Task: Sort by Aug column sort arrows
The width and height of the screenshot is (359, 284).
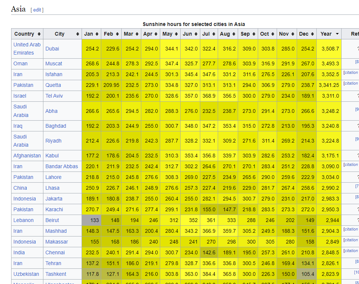Action: click(234, 34)
